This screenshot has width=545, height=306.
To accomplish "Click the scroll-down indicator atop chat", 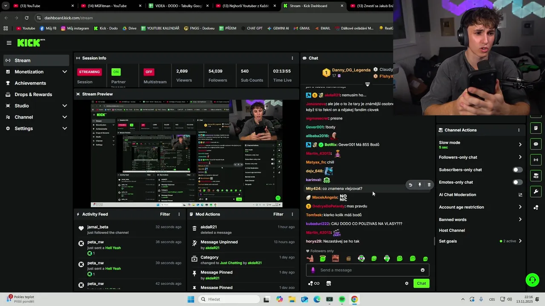I will [367, 84].
